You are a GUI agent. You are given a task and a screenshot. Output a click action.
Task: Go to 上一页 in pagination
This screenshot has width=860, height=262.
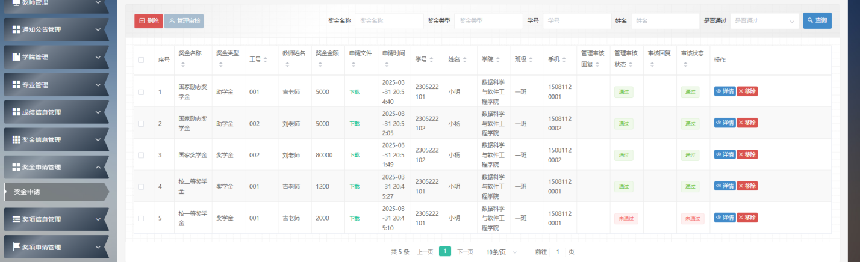[x=425, y=252]
